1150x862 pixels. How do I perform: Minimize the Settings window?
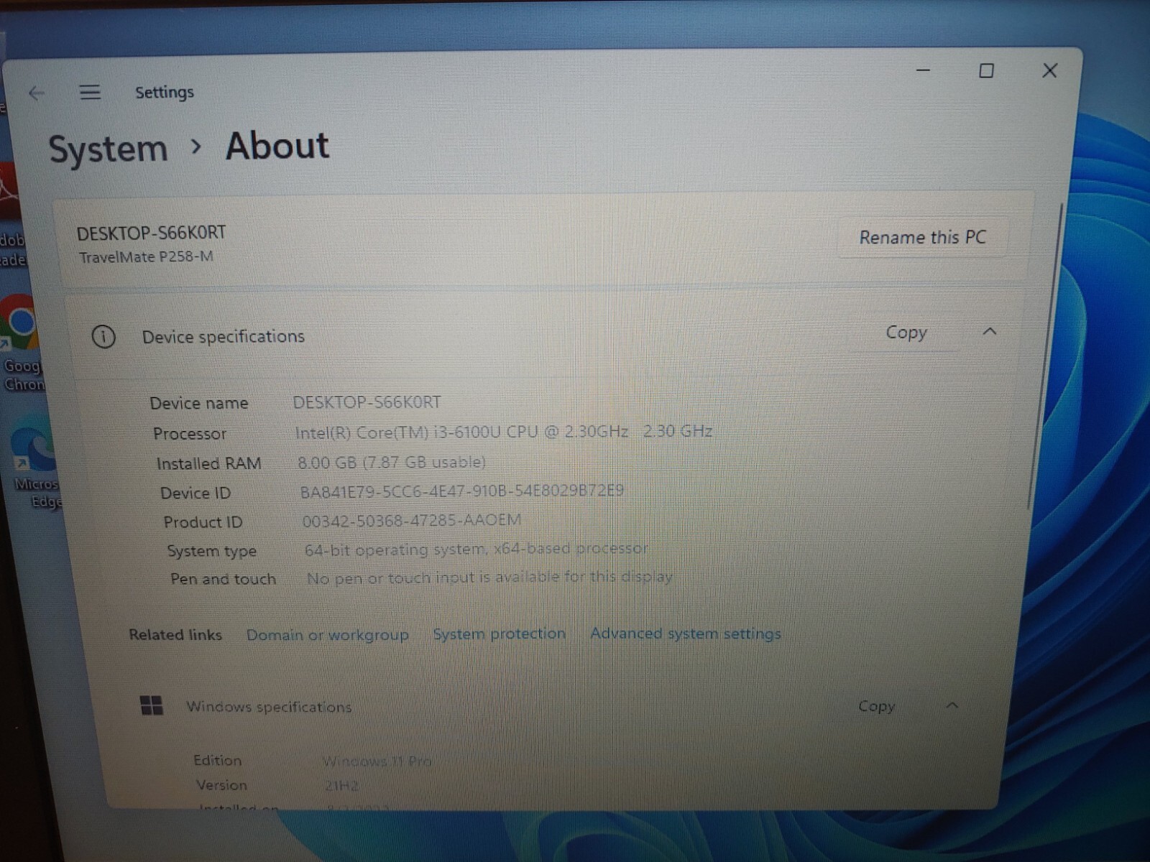pos(924,70)
